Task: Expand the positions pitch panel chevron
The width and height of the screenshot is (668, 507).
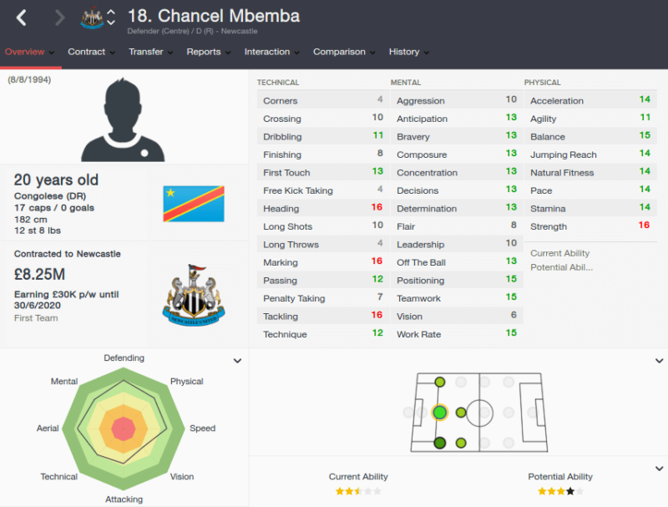Action: 659,361
